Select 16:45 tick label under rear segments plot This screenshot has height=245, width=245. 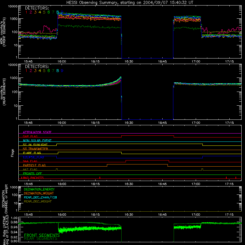pyautogui.click(x=163, y=123)
